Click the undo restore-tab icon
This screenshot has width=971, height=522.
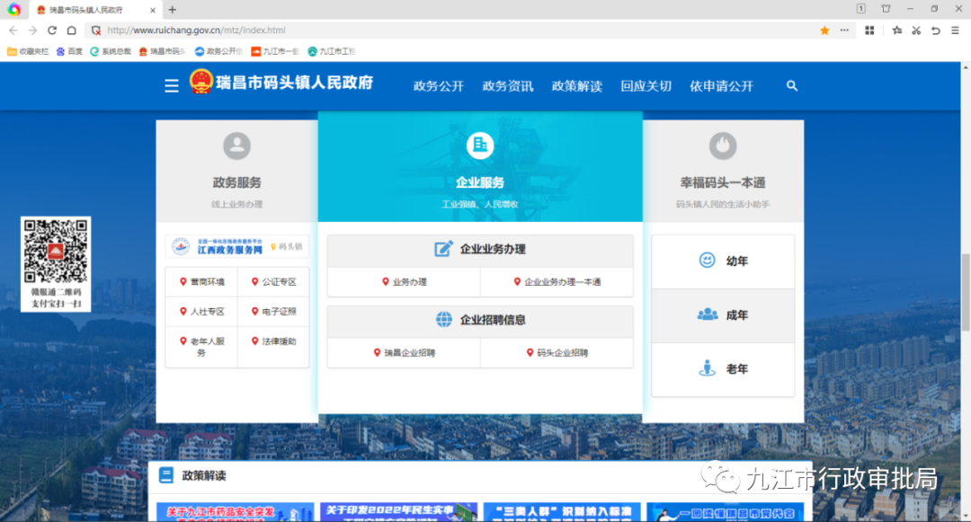pos(936,31)
